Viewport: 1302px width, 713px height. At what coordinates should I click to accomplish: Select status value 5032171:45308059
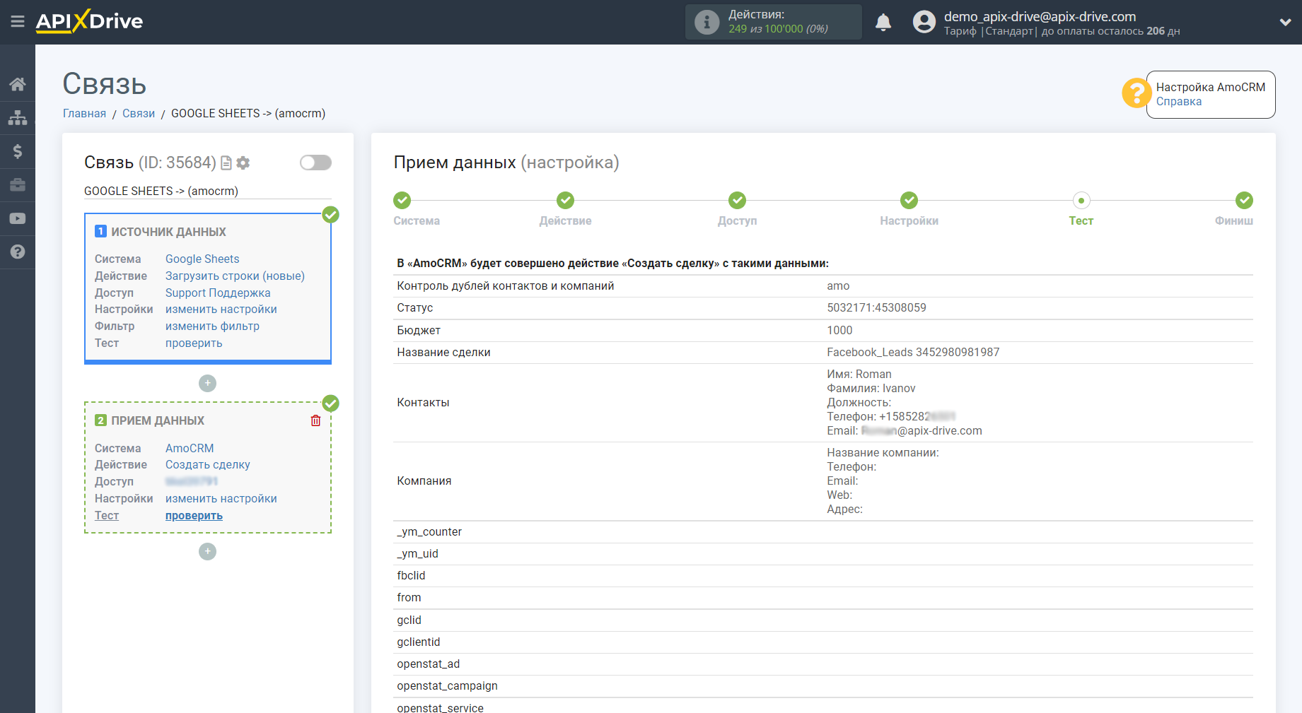point(876,307)
